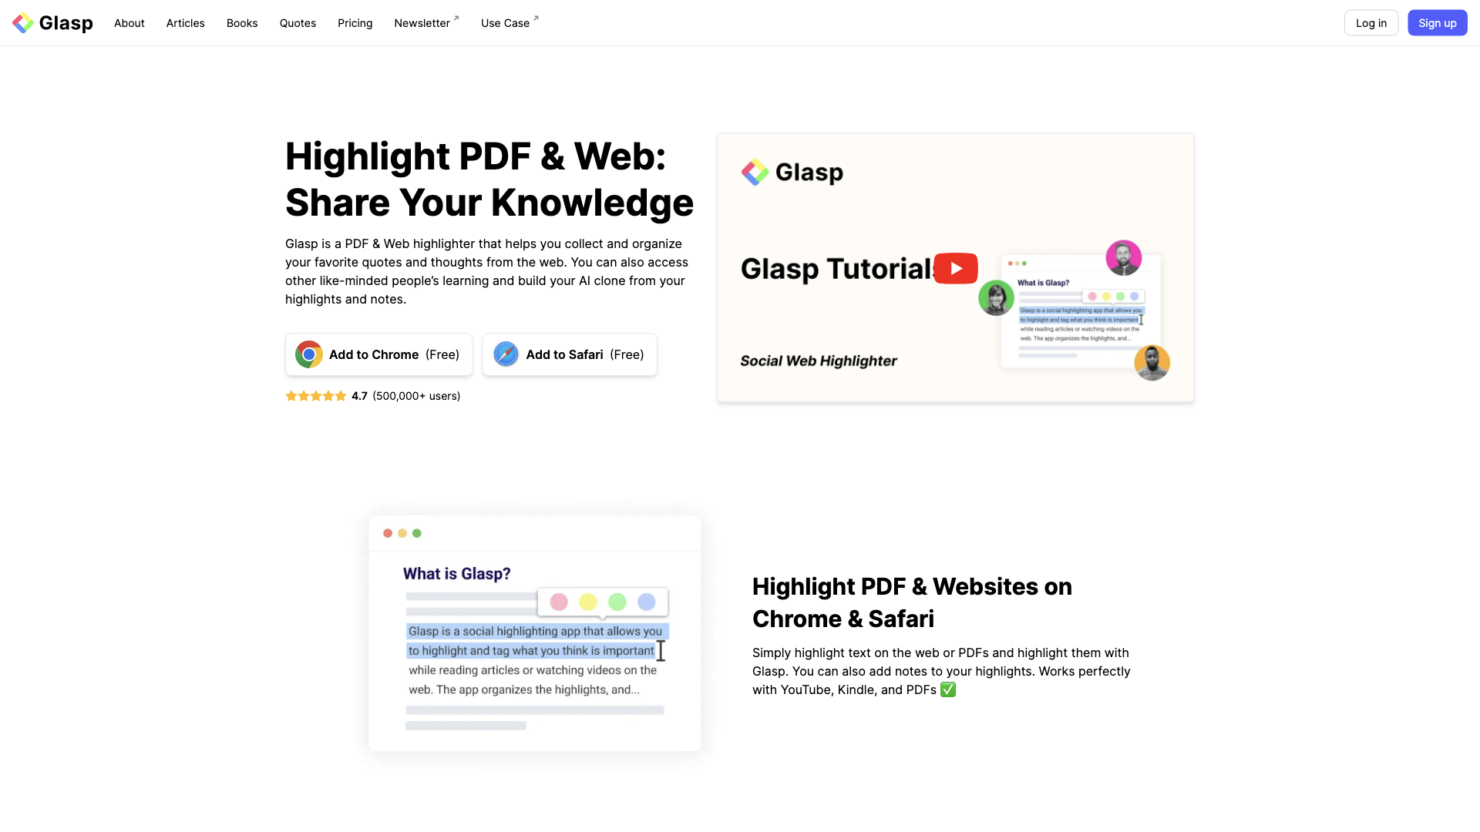The height and width of the screenshot is (832, 1480).
Task: Click the '4.7' rating text
Action: pyautogui.click(x=359, y=396)
